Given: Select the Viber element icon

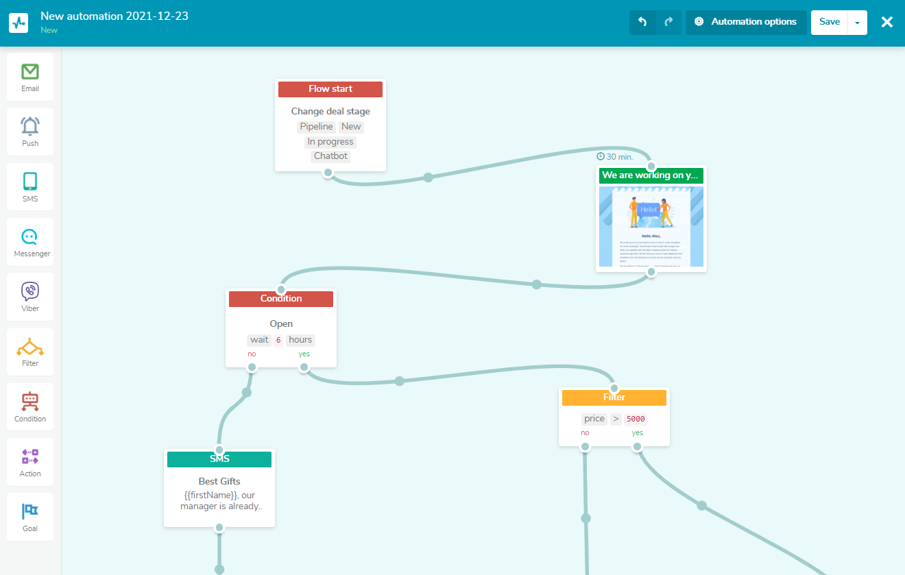Looking at the screenshot, I should 30,297.
